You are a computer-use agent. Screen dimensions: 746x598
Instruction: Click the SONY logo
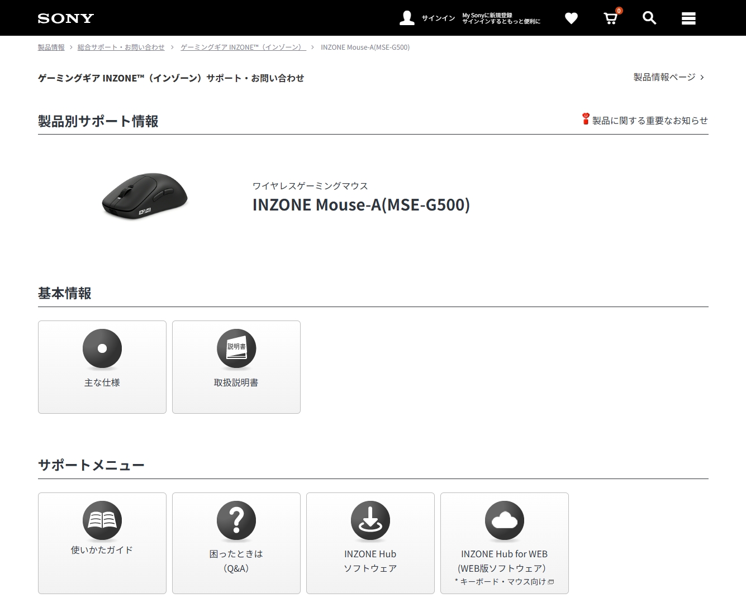tap(65, 18)
